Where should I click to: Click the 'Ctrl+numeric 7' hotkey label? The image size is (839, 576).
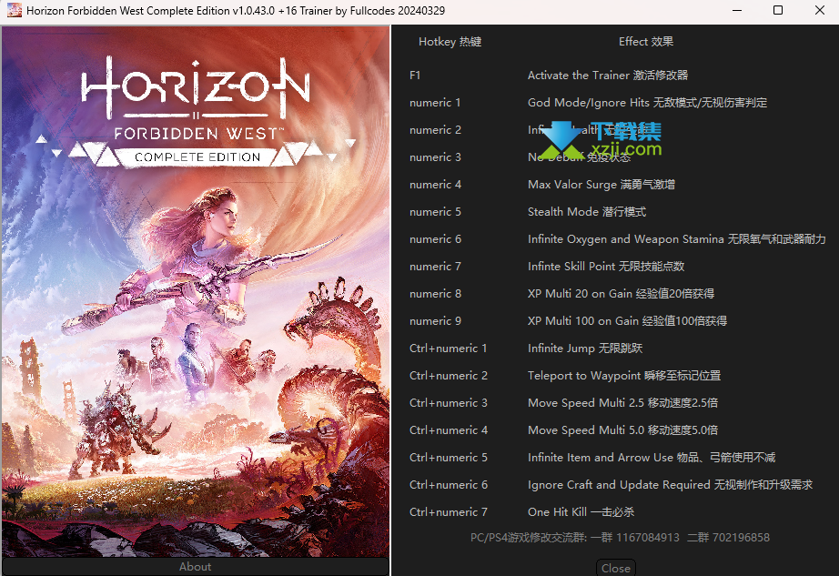coord(449,511)
